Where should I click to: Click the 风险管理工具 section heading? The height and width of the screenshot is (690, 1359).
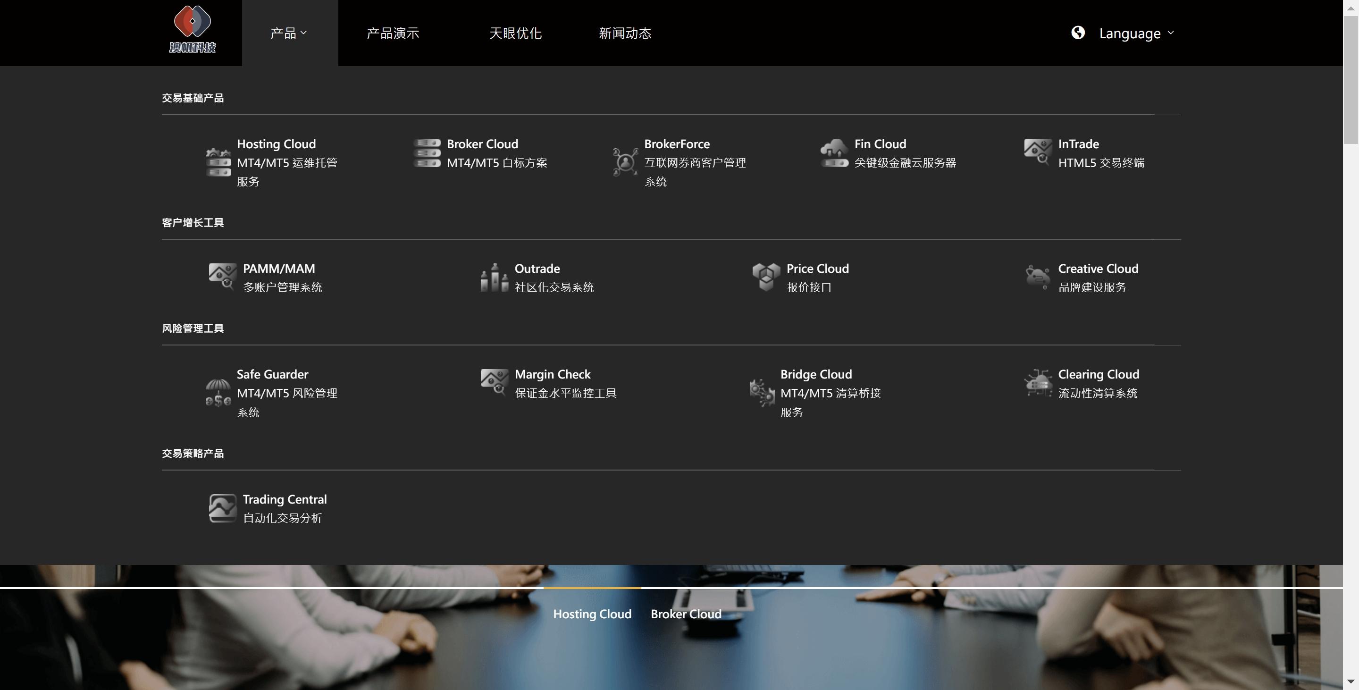click(193, 328)
